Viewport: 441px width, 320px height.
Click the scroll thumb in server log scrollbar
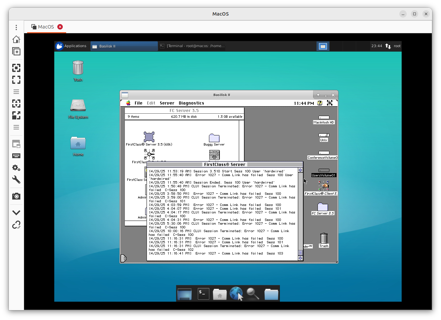300,253
